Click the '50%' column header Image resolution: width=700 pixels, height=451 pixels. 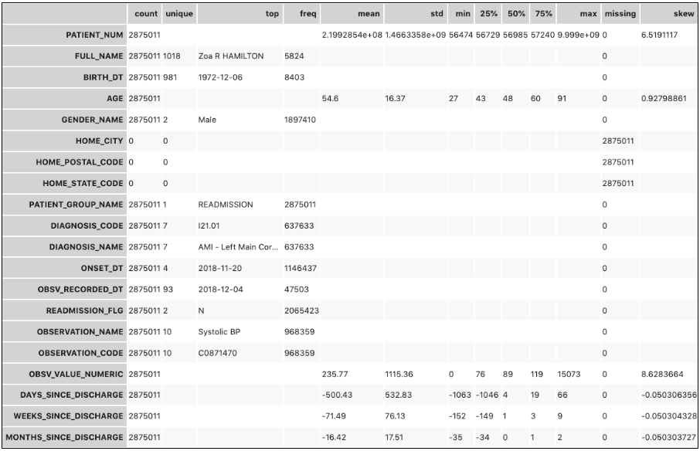(515, 14)
